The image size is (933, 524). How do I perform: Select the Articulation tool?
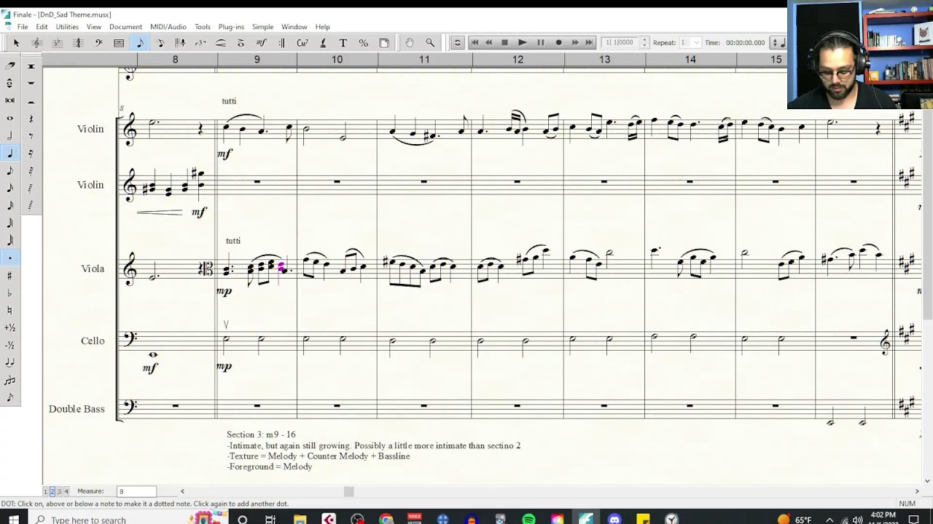coord(241,43)
